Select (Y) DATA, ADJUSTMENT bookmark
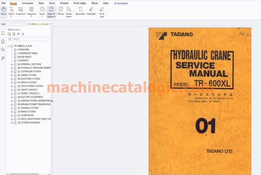Viewport: 261px width, 175px height. click(34, 119)
